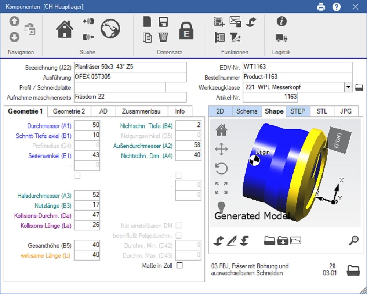
Task: Click the Bezeichnung (J22) input field
Action: click(x=130, y=67)
